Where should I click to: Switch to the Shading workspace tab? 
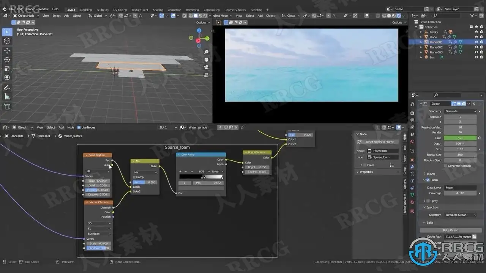pyautogui.click(x=158, y=10)
